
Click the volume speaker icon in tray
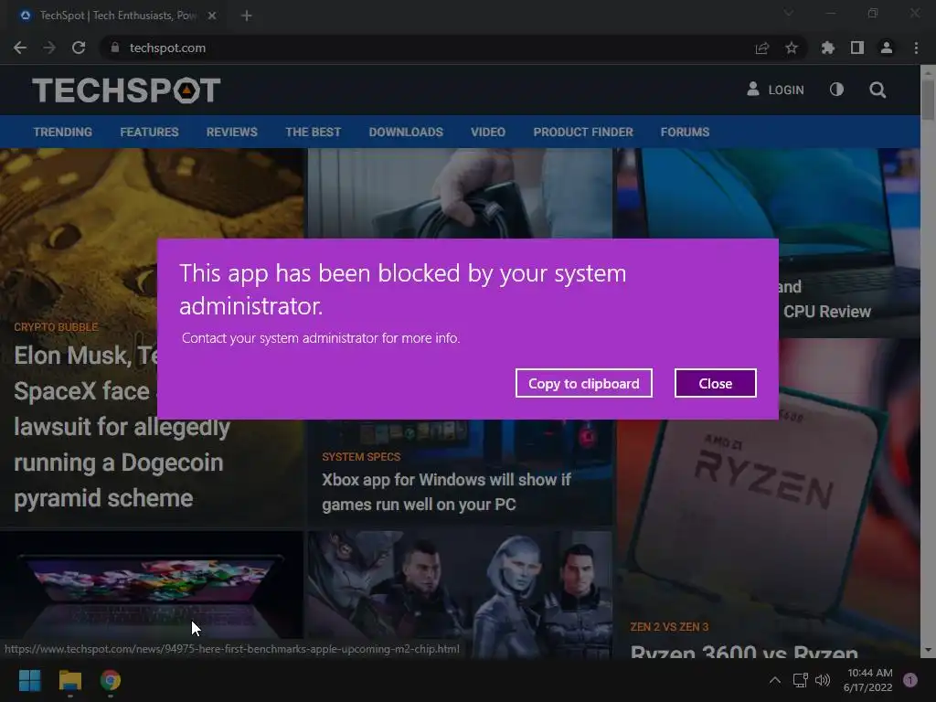click(x=823, y=680)
